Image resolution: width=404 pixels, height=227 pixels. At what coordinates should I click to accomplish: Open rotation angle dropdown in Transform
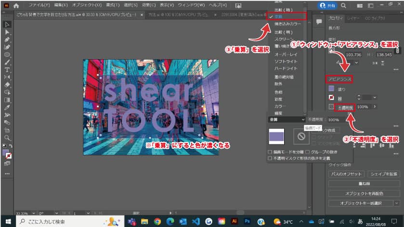(357, 63)
